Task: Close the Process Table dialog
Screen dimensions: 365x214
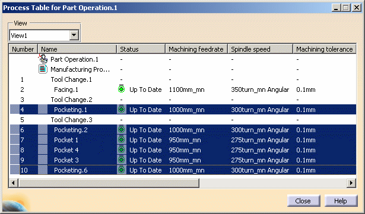Action: tap(303, 201)
